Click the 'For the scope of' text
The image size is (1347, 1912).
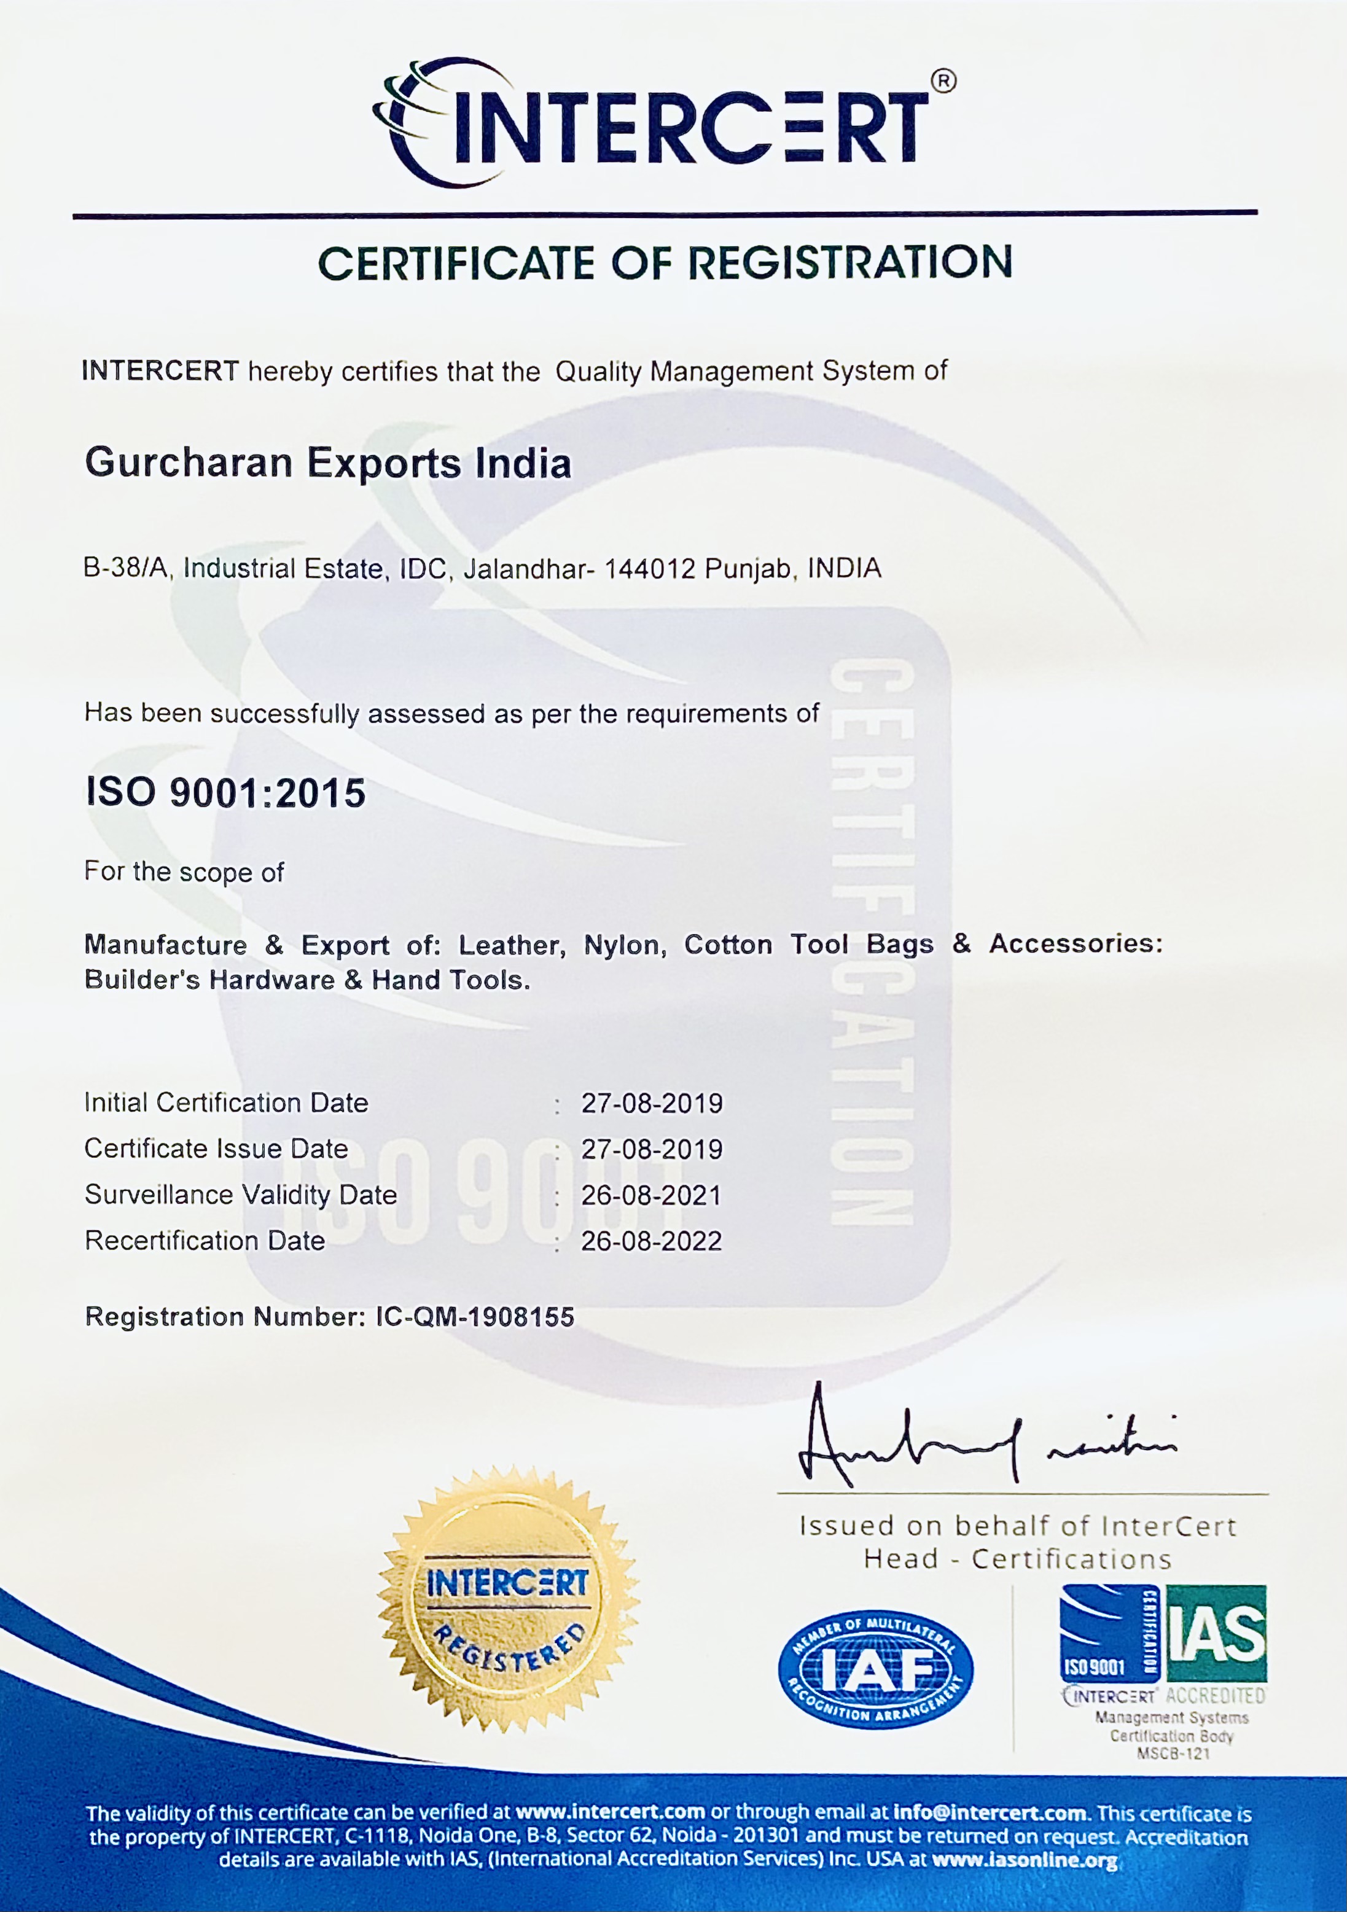184,872
